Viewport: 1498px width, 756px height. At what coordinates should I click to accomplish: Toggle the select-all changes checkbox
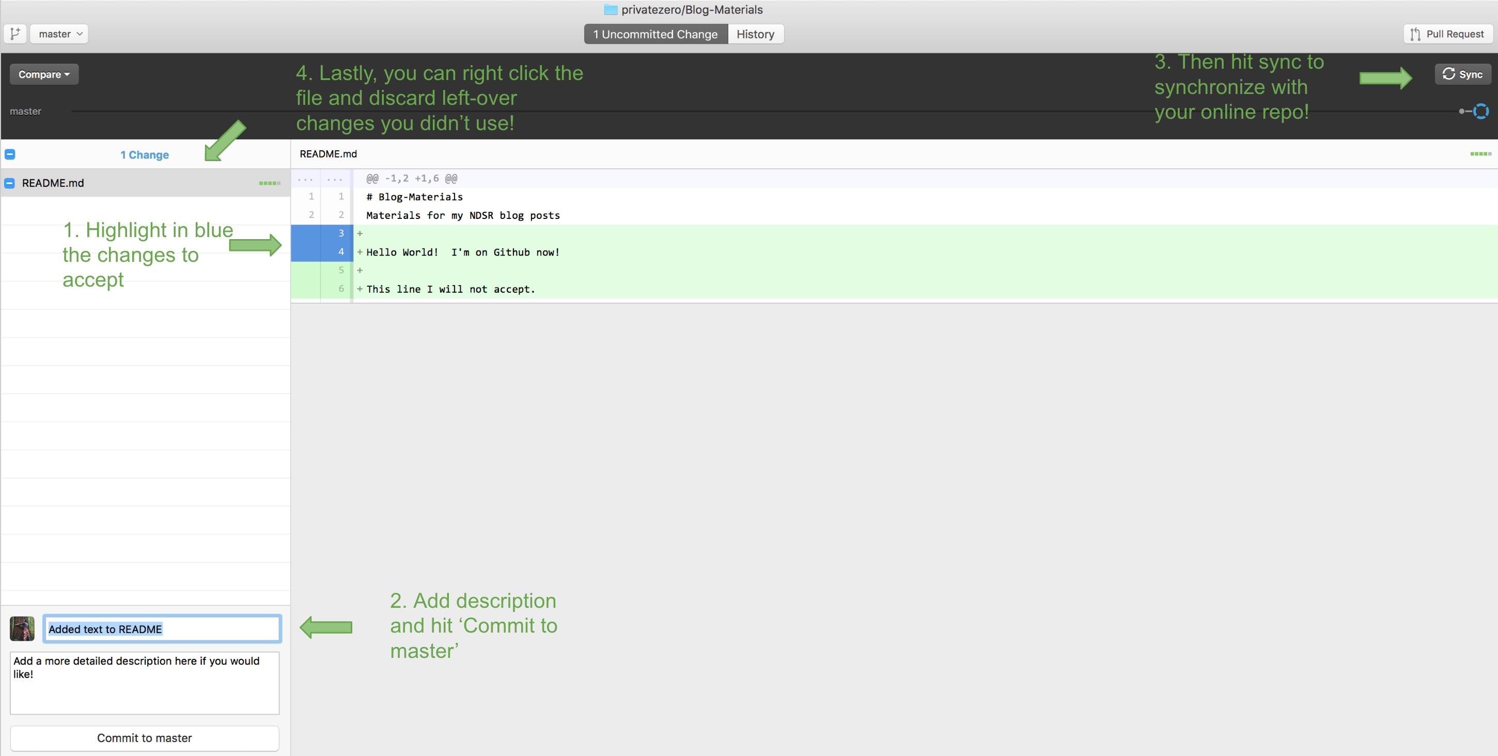pyautogui.click(x=10, y=154)
